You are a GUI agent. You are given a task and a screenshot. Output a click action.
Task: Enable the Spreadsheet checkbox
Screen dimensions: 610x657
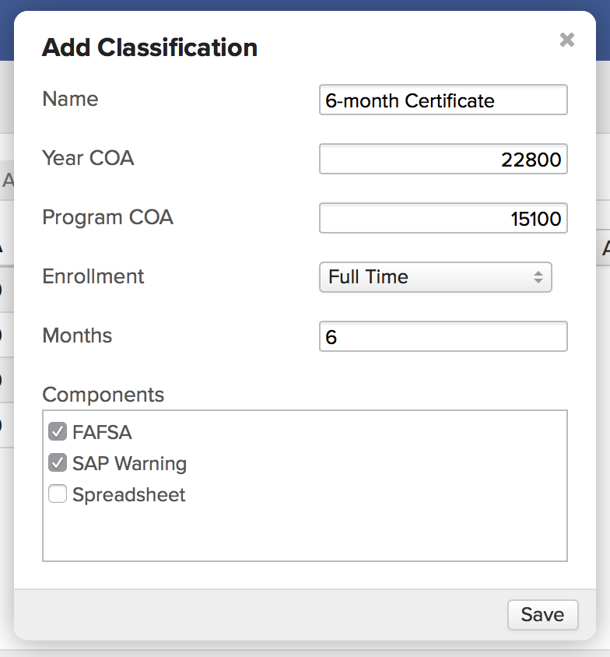pos(58,494)
